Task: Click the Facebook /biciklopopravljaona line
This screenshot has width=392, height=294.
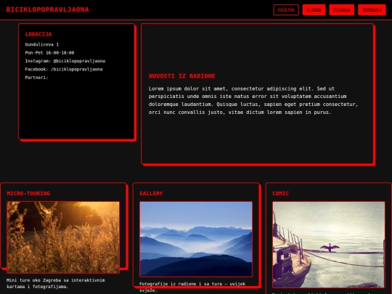Action: tap(64, 69)
